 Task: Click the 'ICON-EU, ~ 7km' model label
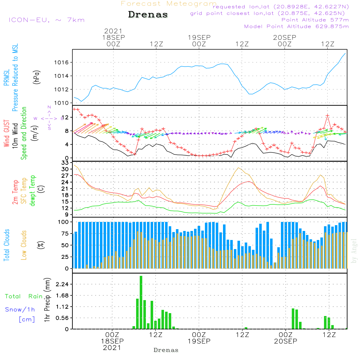coord(47,20)
